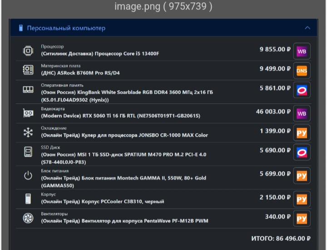
Task: Click the RAM module icon
Action: [28, 90]
